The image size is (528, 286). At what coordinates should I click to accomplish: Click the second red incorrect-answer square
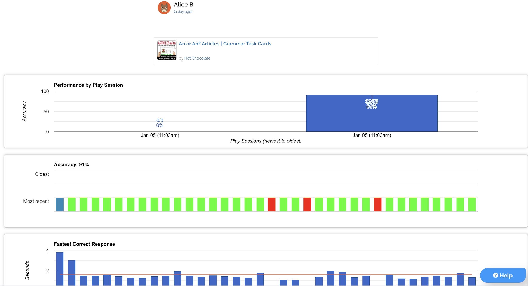(307, 205)
